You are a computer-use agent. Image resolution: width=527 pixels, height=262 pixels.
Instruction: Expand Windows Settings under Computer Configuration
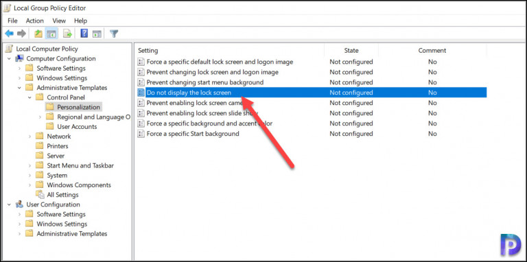tap(19, 78)
